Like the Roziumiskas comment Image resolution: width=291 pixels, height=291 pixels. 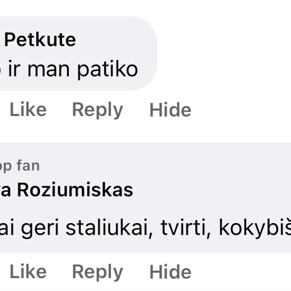pos(28,272)
